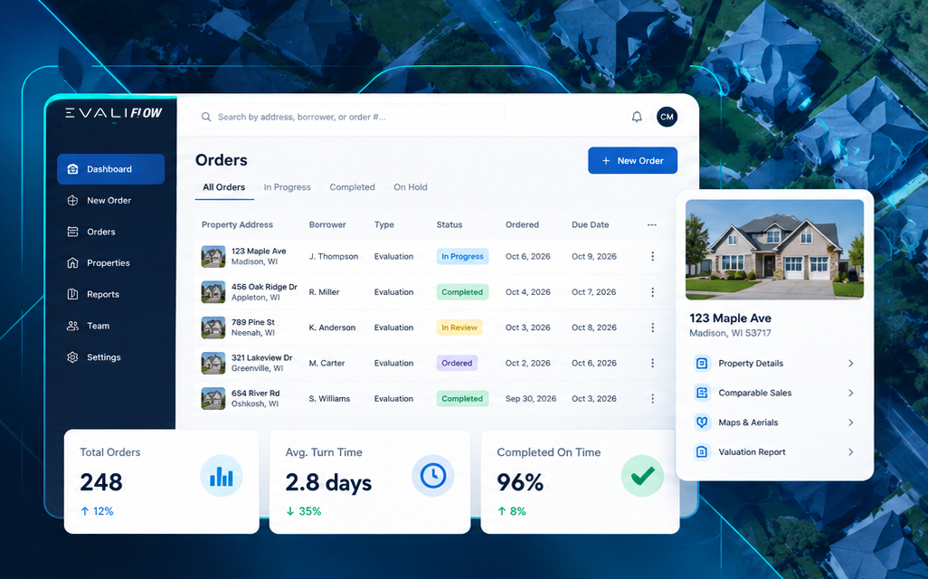Open row menu for 789 Pine St
Viewport: 928px width, 579px height.
pyautogui.click(x=652, y=327)
